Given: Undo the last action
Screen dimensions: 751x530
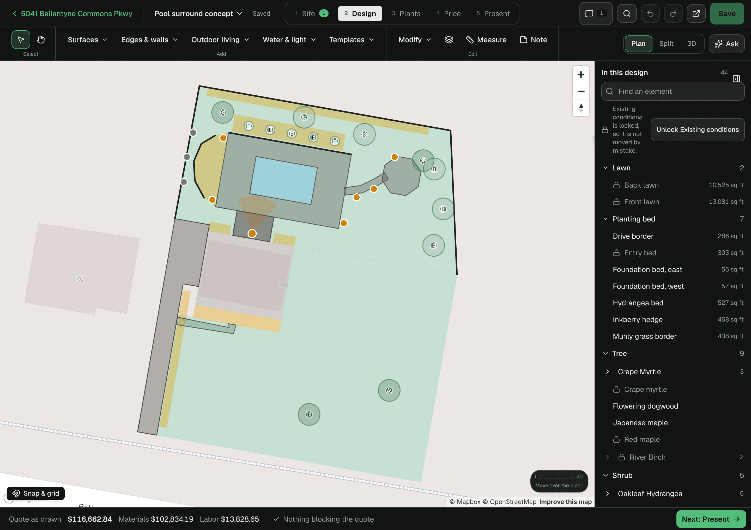Looking at the screenshot, I should (x=650, y=13).
